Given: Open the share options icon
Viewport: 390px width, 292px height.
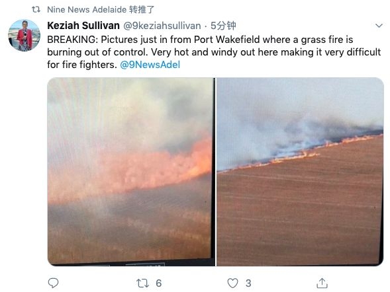Looking at the screenshot, I should click(x=322, y=283).
